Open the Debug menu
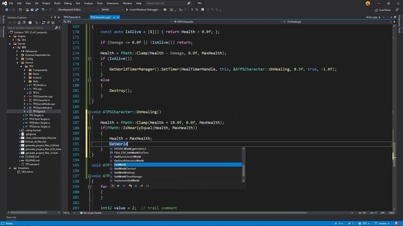The height and width of the screenshot is (226, 403). click(x=68, y=3)
